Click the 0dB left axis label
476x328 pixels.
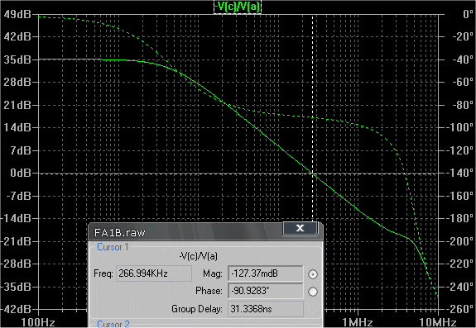tap(21, 173)
